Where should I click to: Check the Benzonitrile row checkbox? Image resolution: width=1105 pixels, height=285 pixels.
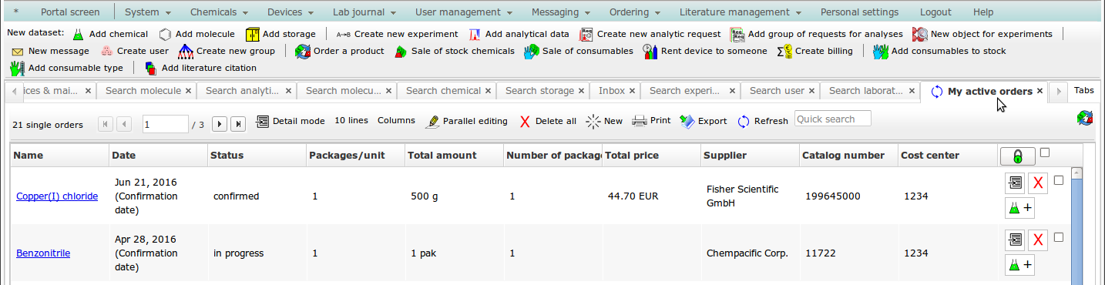1058,237
